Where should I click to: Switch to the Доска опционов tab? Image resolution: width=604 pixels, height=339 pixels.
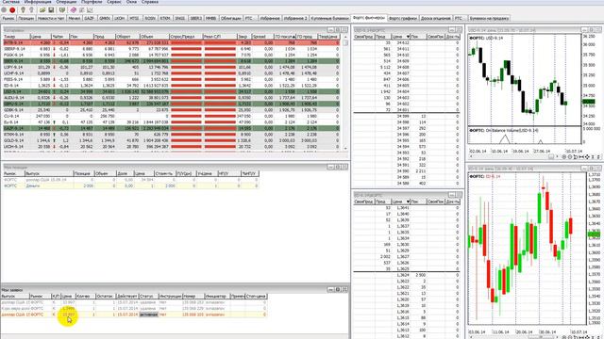436,18
